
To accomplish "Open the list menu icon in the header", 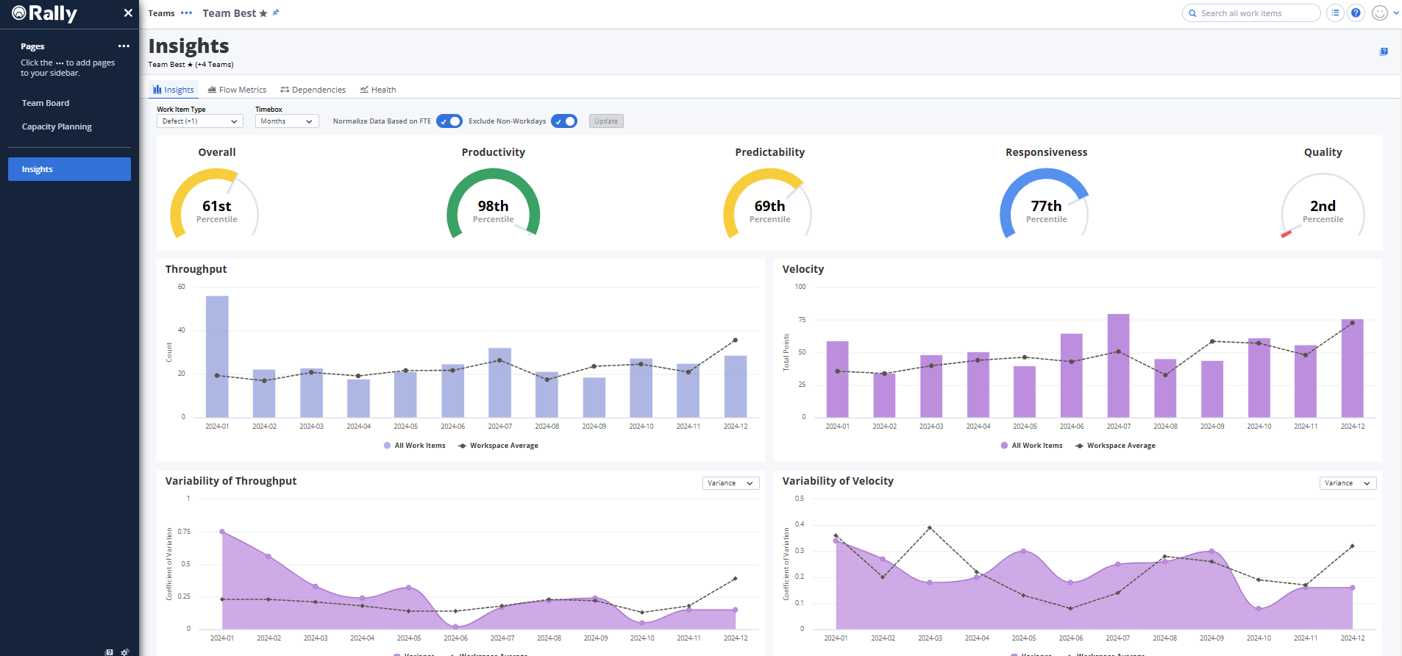I will (1335, 13).
